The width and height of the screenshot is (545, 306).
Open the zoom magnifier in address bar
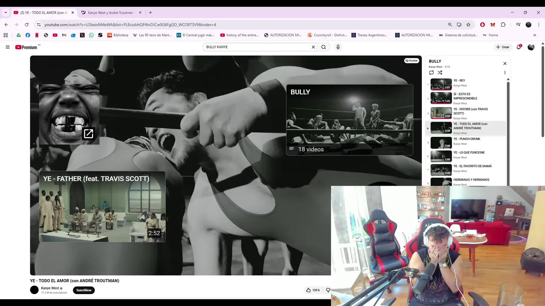pos(450,25)
